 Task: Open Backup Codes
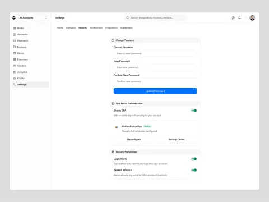click(177, 140)
